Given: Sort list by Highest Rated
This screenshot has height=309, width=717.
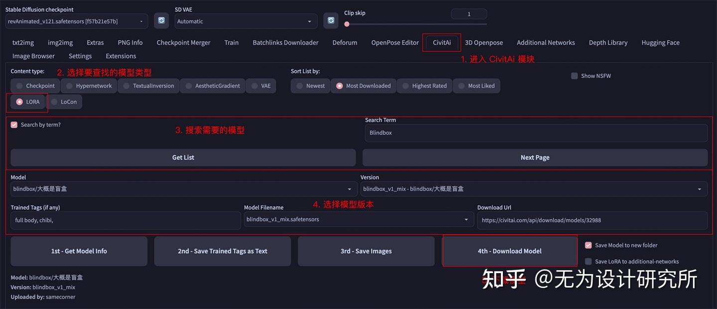Looking at the screenshot, I should click(x=424, y=86).
